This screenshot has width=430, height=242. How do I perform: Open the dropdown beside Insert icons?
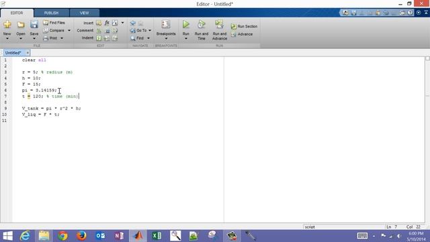click(122, 23)
